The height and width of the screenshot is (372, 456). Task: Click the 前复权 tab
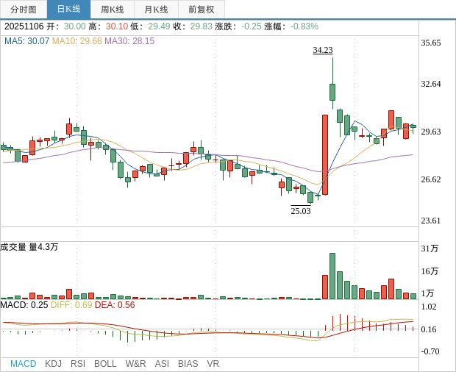(x=202, y=10)
